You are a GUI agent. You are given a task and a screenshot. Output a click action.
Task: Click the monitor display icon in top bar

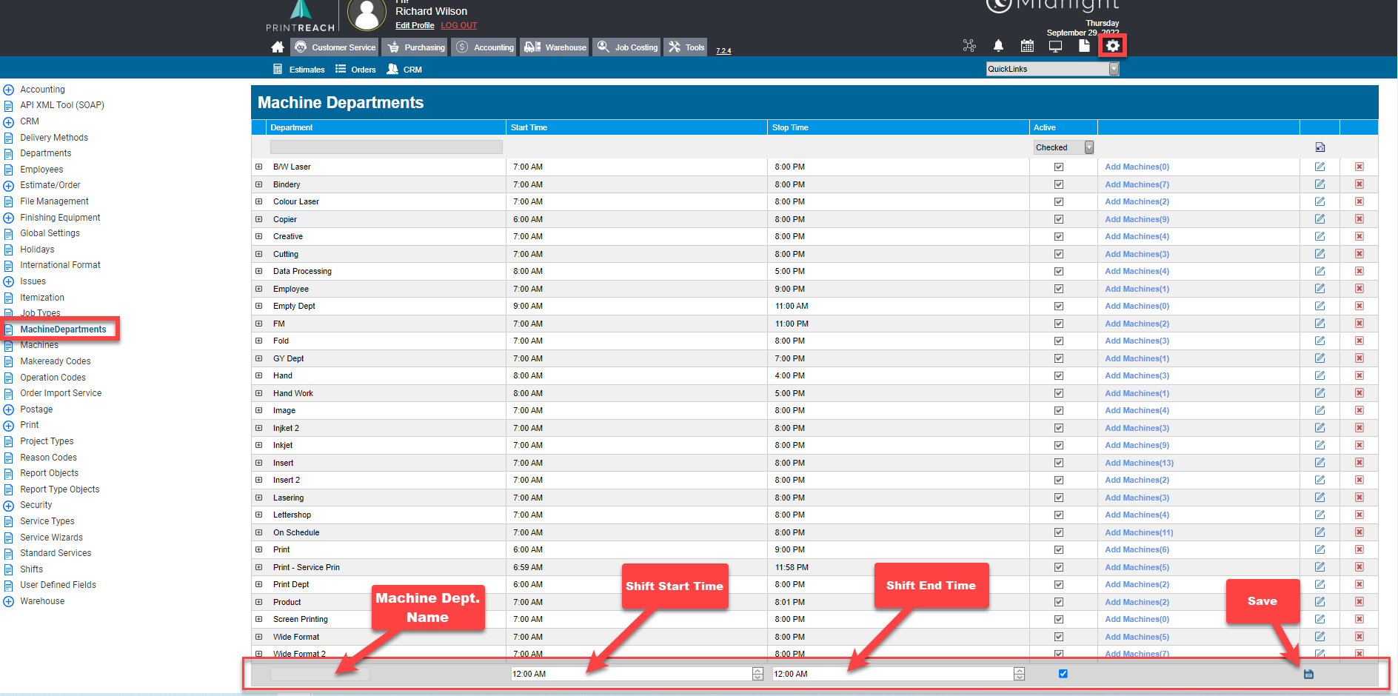tap(1055, 46)
